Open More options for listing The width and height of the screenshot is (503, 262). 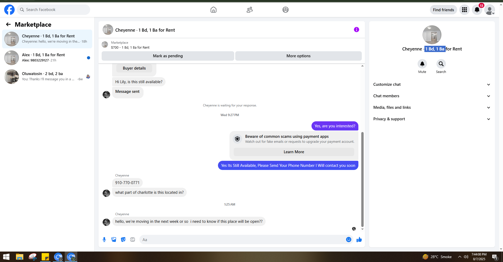point(298,56)
